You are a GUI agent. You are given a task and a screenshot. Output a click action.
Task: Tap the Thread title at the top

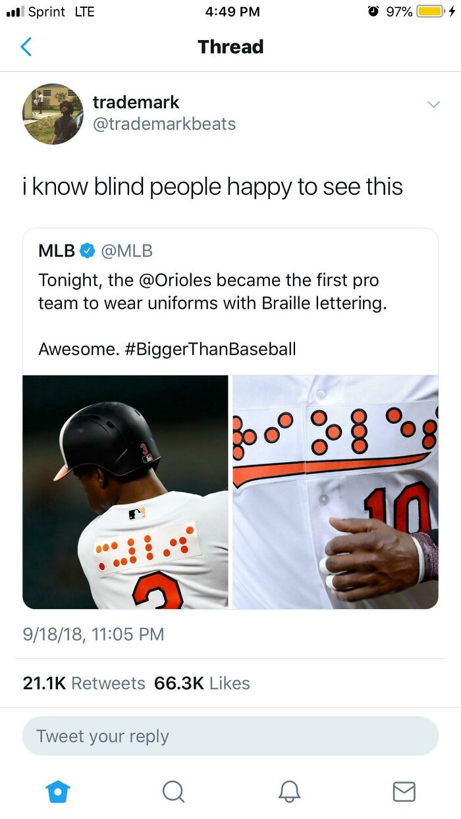point(230,47)
